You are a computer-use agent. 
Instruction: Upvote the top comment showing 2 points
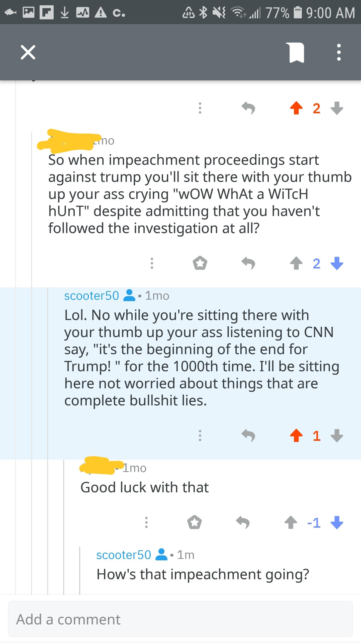click(296, 108)
